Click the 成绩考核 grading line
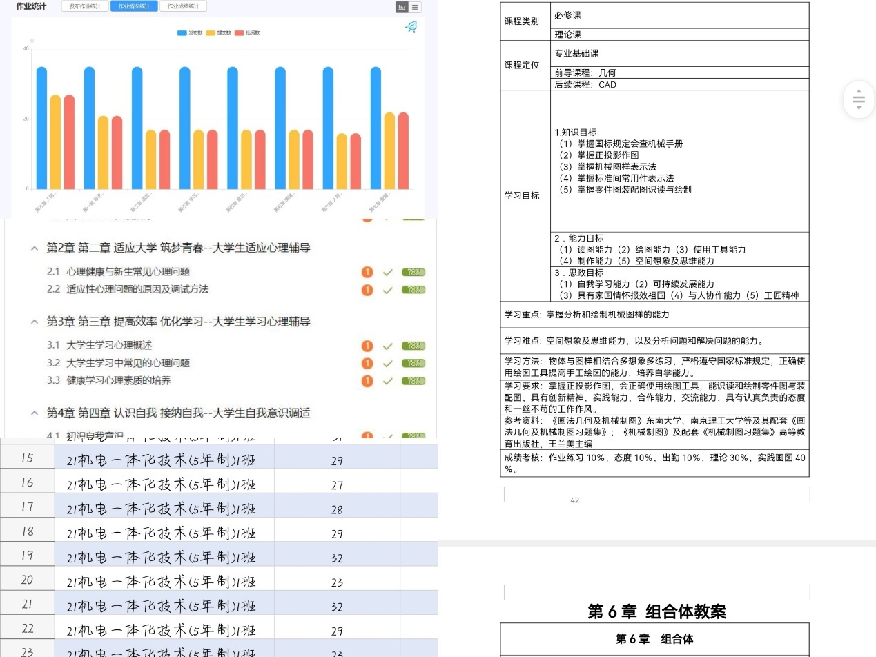 (655, 463)
